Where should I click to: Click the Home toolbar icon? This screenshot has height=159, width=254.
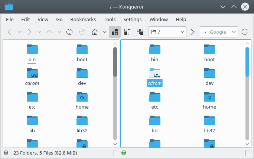(95, 32)
